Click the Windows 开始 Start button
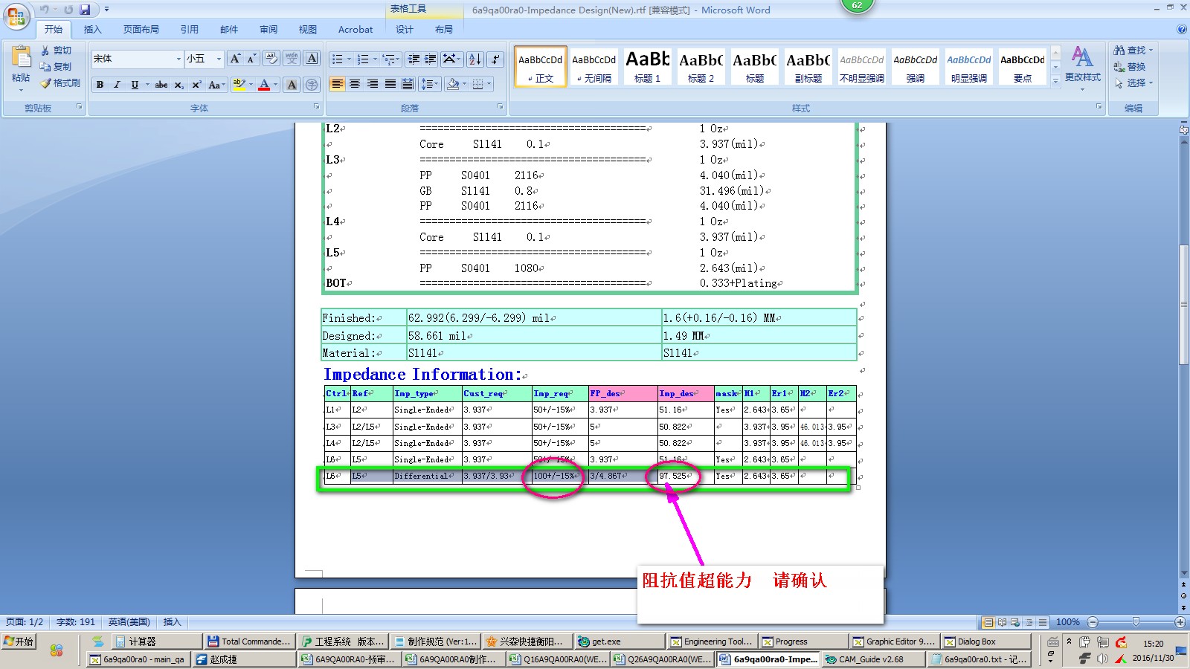Image resolution: width=1190 pixels, height=669 pixels. tap(19, 641)
